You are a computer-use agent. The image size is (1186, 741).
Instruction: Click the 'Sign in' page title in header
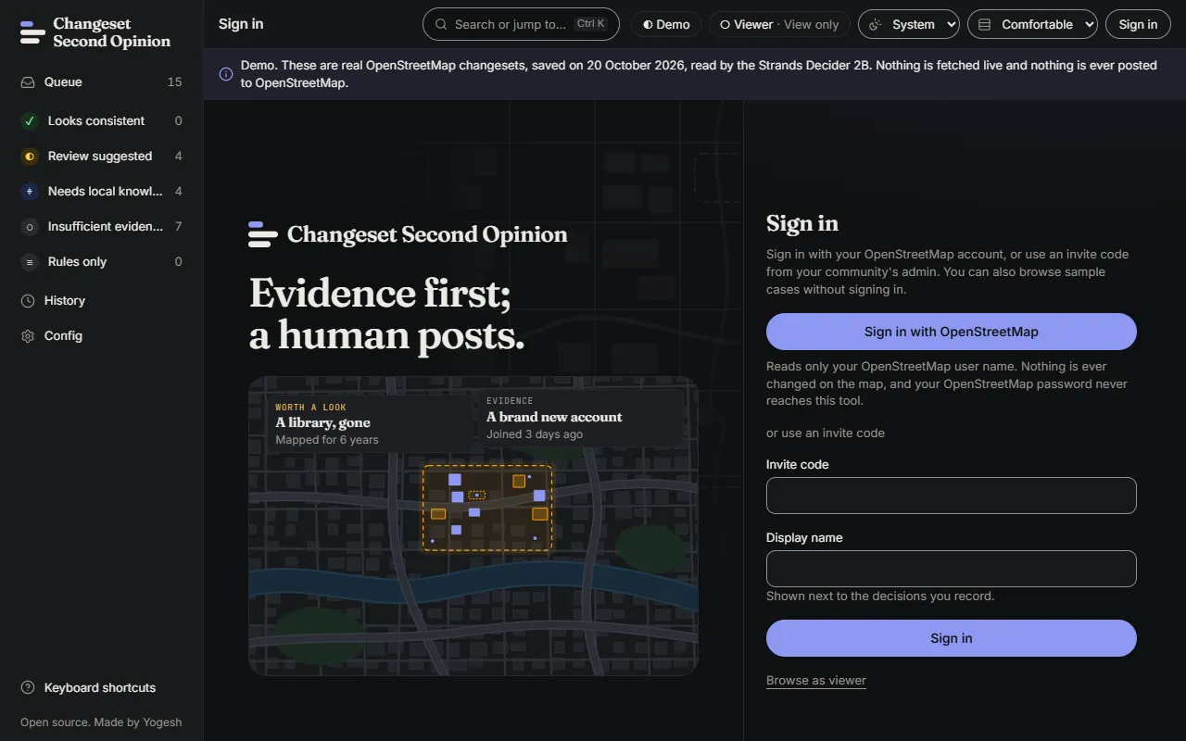(241, 25)
